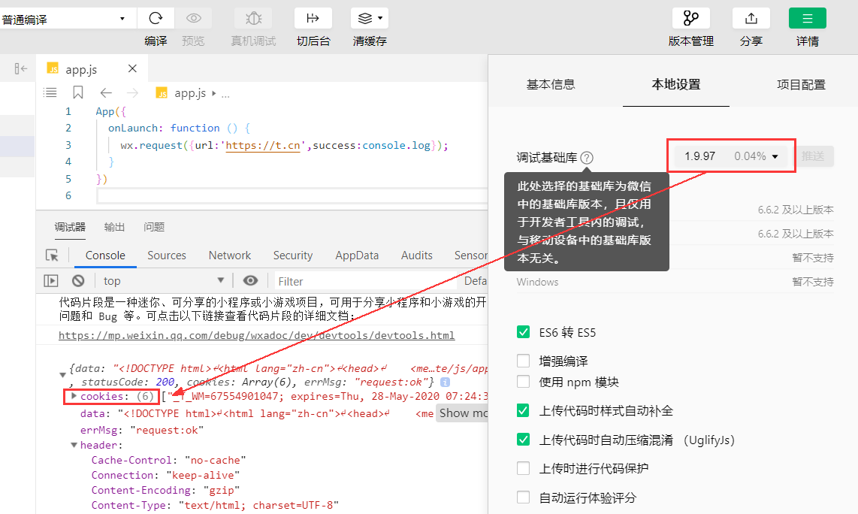
Task: Open the 清缓存 clear cache layers icon
Action: coord(365,19)
